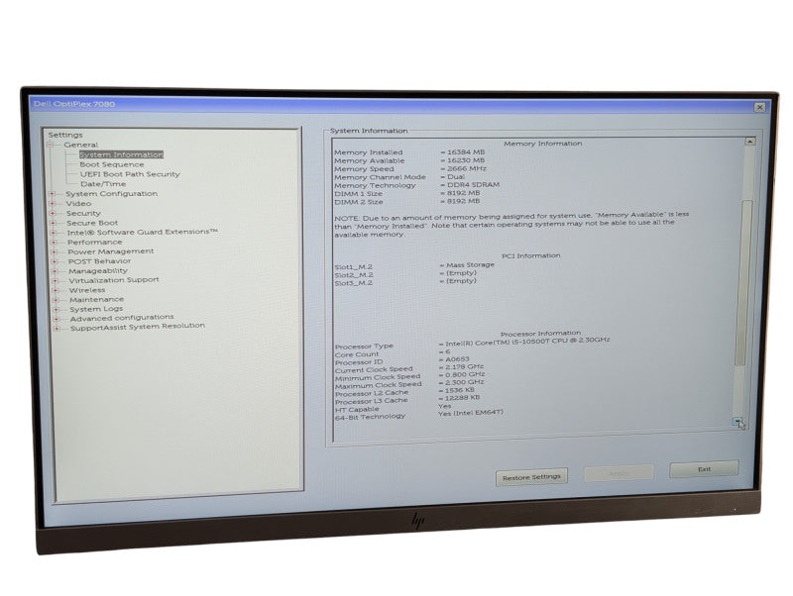This screenshot has width=793, height=596.
Task: Expand the Advanced configurations node
Action: [57, 319]
